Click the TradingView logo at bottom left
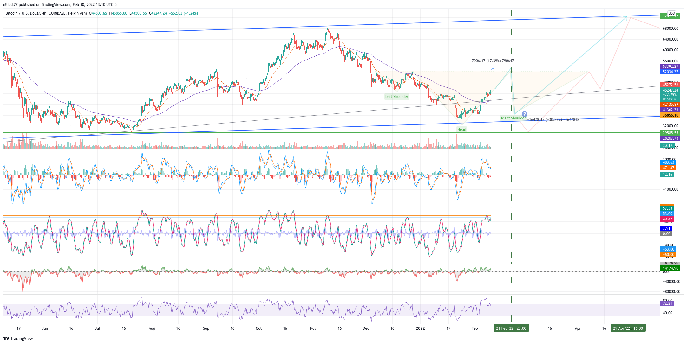 (18, 338)
